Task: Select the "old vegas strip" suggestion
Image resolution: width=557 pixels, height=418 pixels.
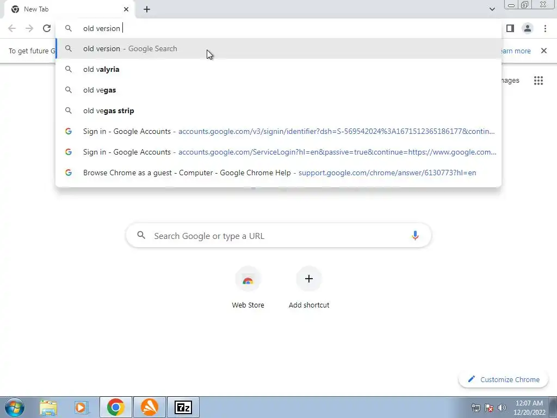Action: [x=278, y=110]
